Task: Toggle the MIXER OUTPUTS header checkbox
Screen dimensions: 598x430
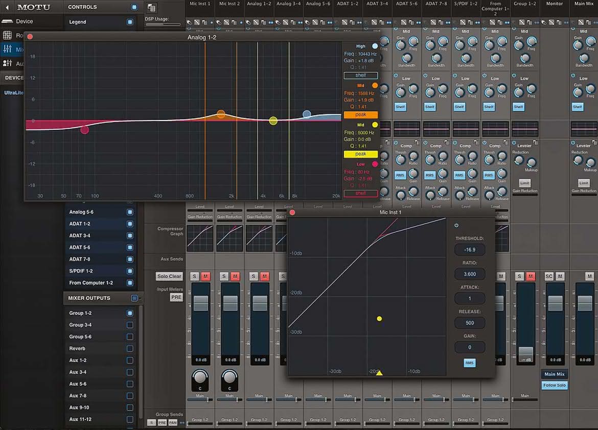Action: click(x=134, y=298)
